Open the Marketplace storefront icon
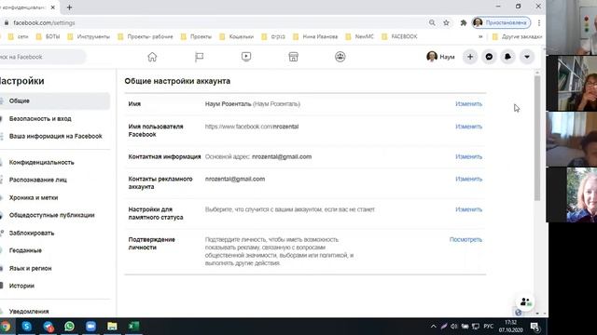 [x=293, y=57]
